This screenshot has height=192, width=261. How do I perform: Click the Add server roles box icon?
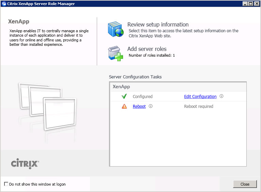pos(116,53)
